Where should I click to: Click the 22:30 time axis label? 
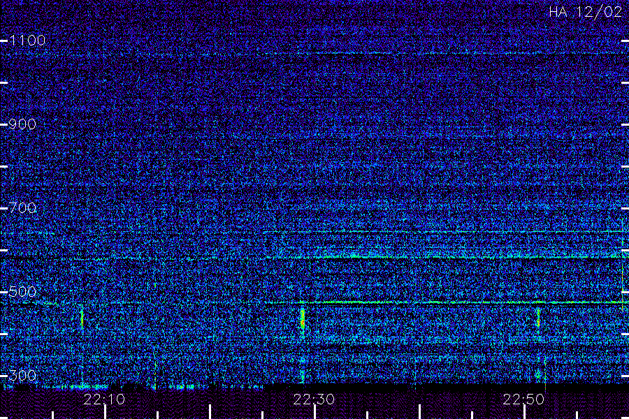314,399
